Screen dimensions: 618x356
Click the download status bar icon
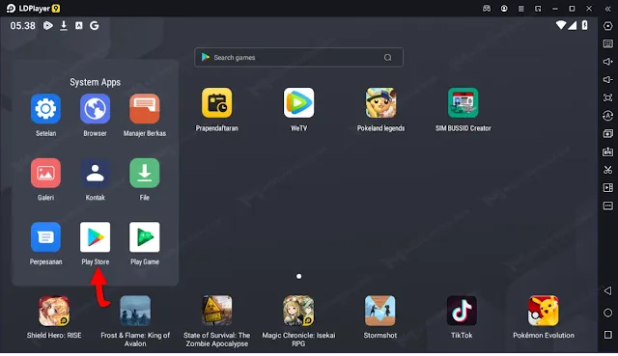64,26
